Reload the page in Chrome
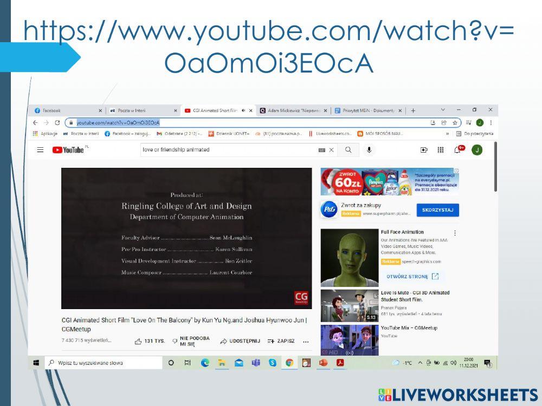The width and height of the screenshot is (542, 406). tap(57, 123)
